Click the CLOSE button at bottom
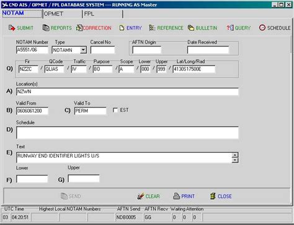 point(221,196)
